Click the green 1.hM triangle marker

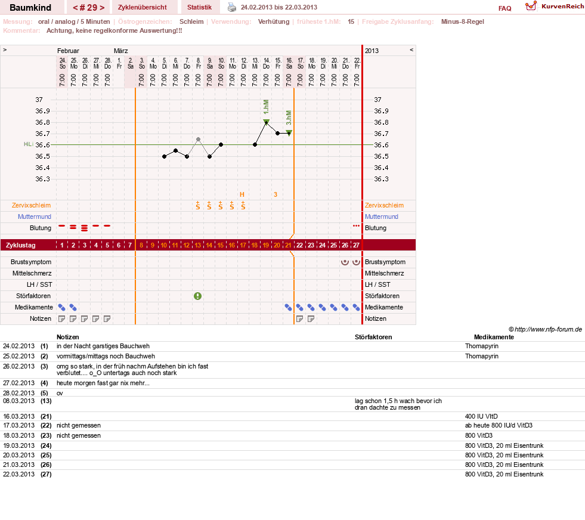[266, 121]
